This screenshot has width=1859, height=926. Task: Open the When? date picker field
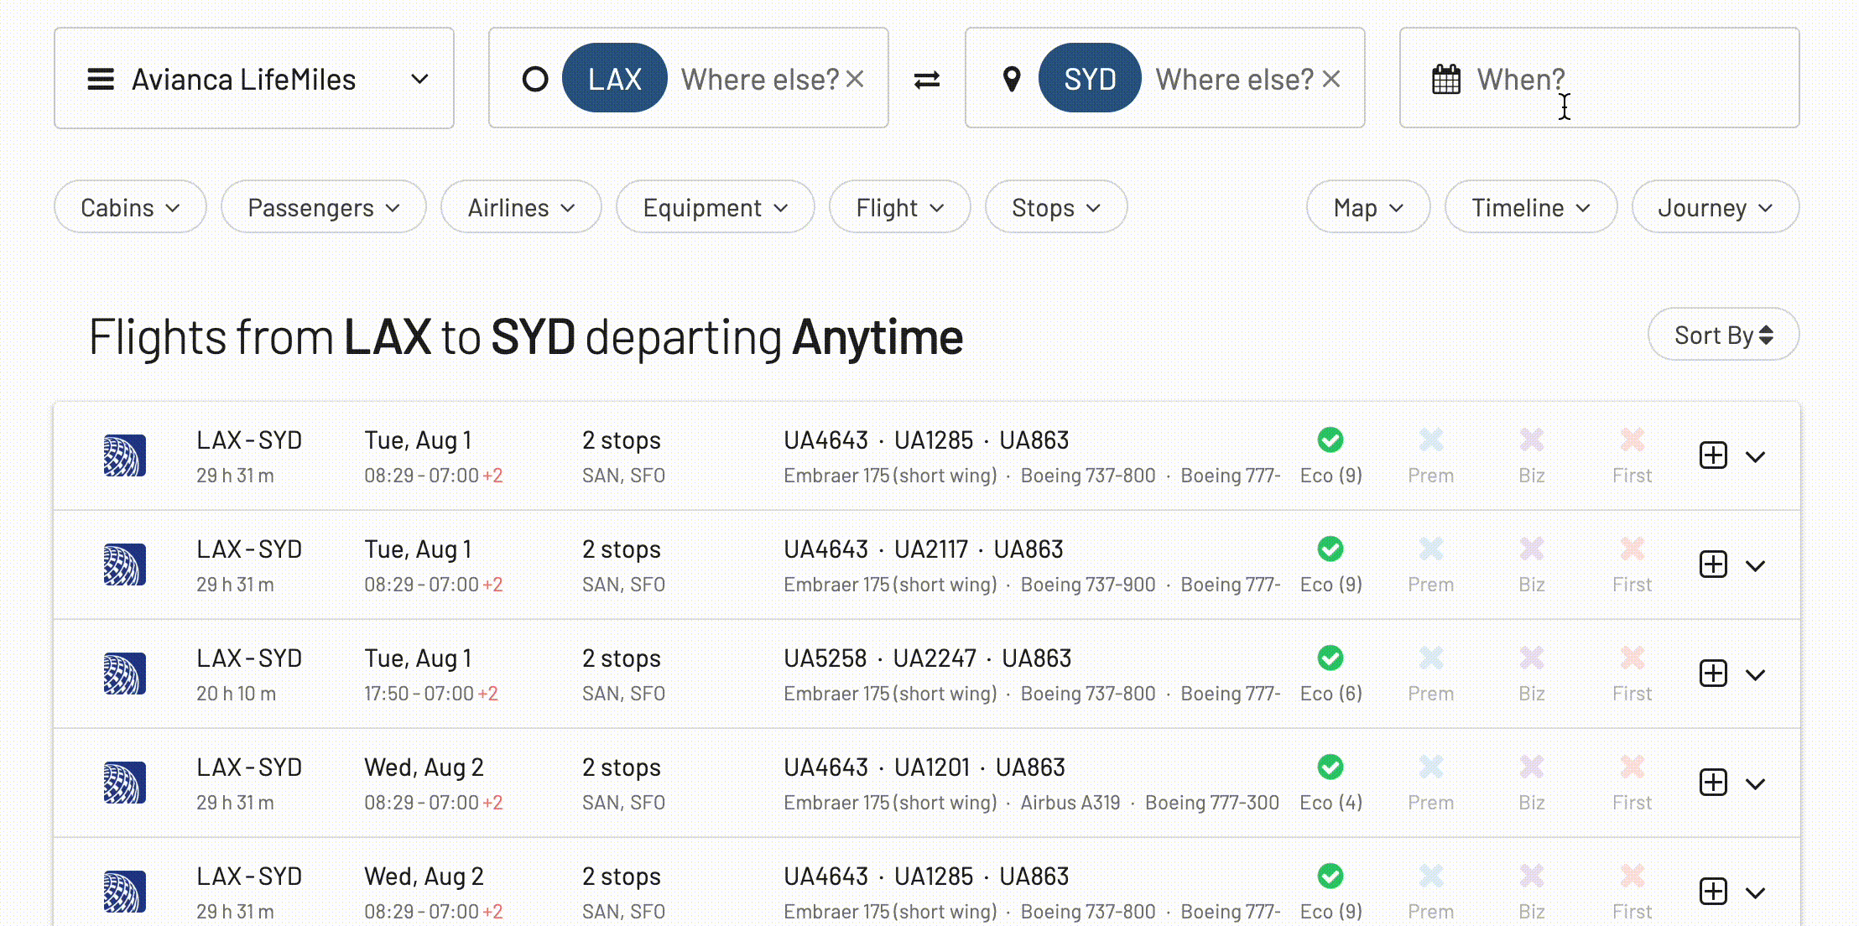[1599, 79]
